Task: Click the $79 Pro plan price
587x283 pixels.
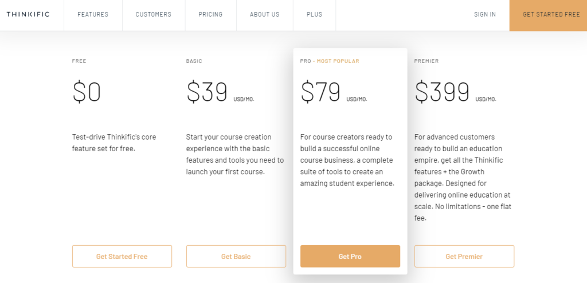Action: coord(321,92)
